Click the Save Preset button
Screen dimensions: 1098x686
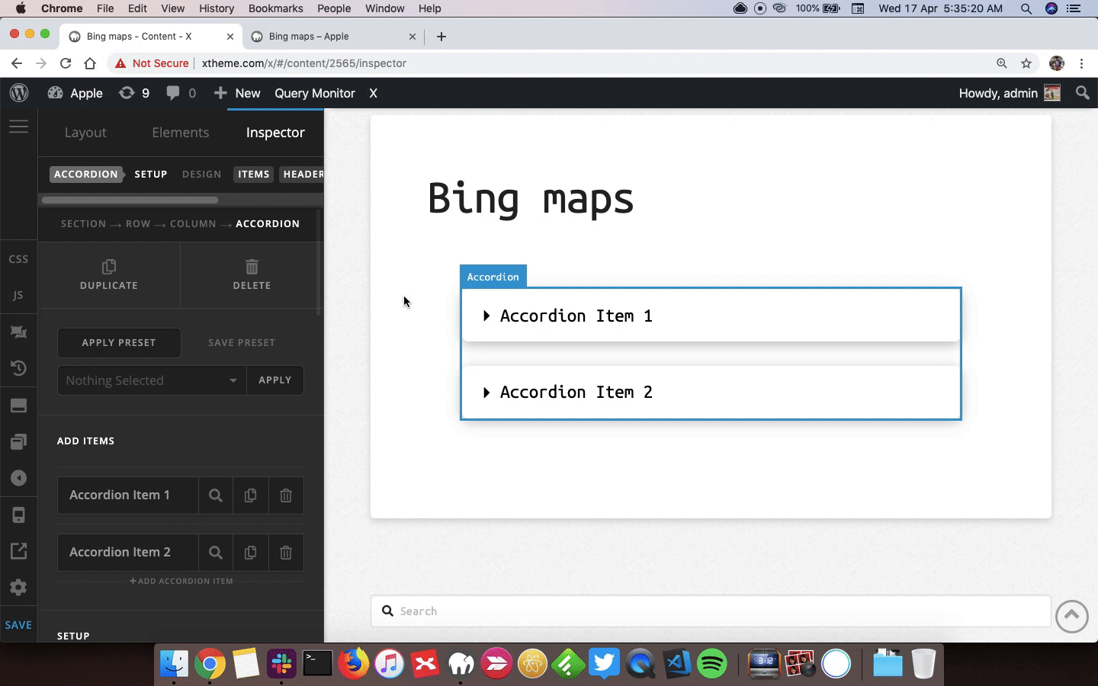tap(242, 343)
